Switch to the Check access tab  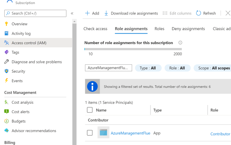pyautogui.click(x=95, y=29)
